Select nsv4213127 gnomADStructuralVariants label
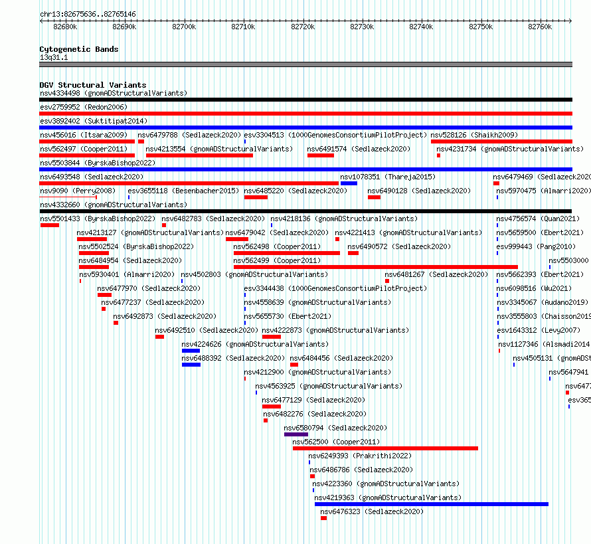This screenshot has height=544, width=591. coord(150,232)
